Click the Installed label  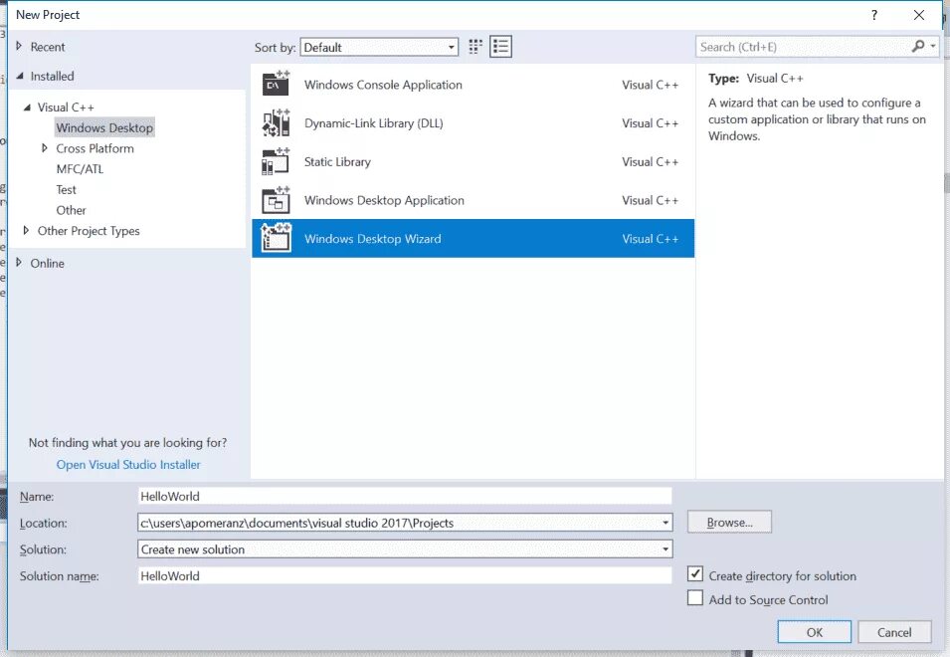coord(52,77)
